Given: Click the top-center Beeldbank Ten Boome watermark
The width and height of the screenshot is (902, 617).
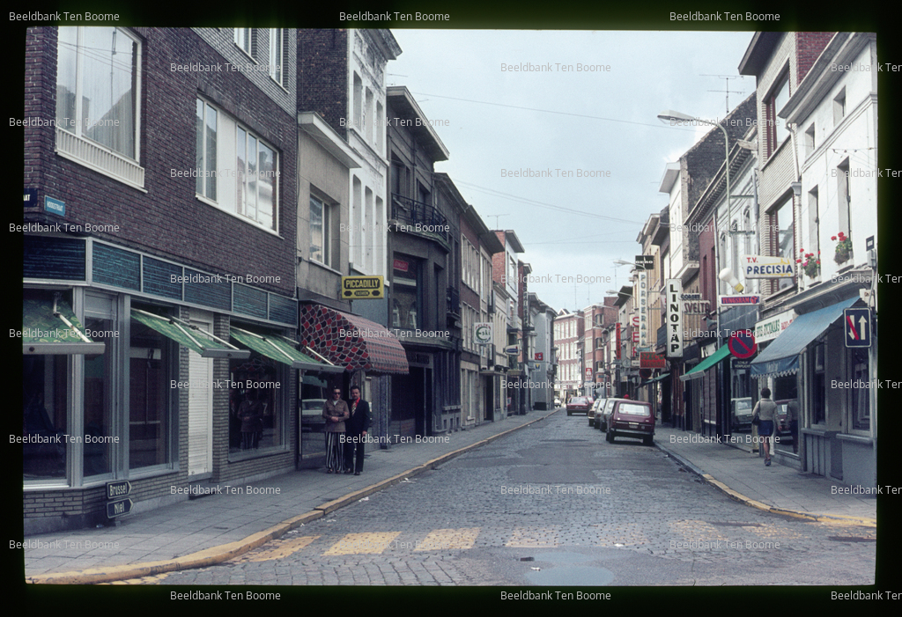Looking at the screenshot, I should [x=394, y=16].
